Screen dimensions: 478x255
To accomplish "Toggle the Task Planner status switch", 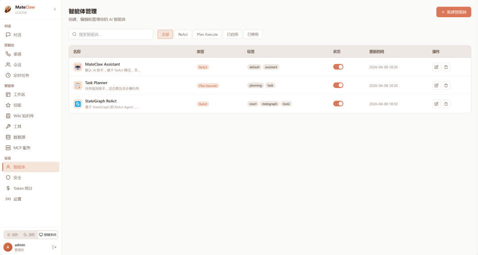I will click(x=338, y=86).
